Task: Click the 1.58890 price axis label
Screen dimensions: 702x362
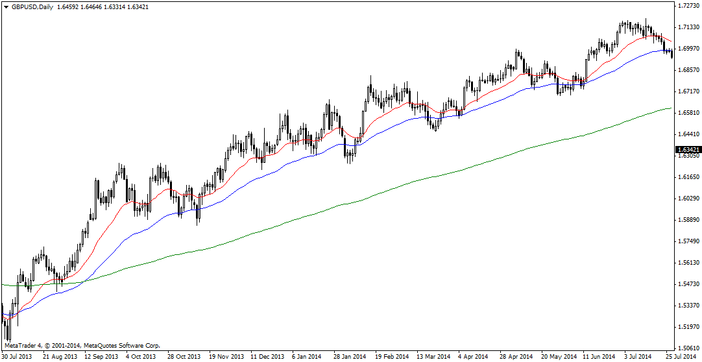Action: [688, 220]
